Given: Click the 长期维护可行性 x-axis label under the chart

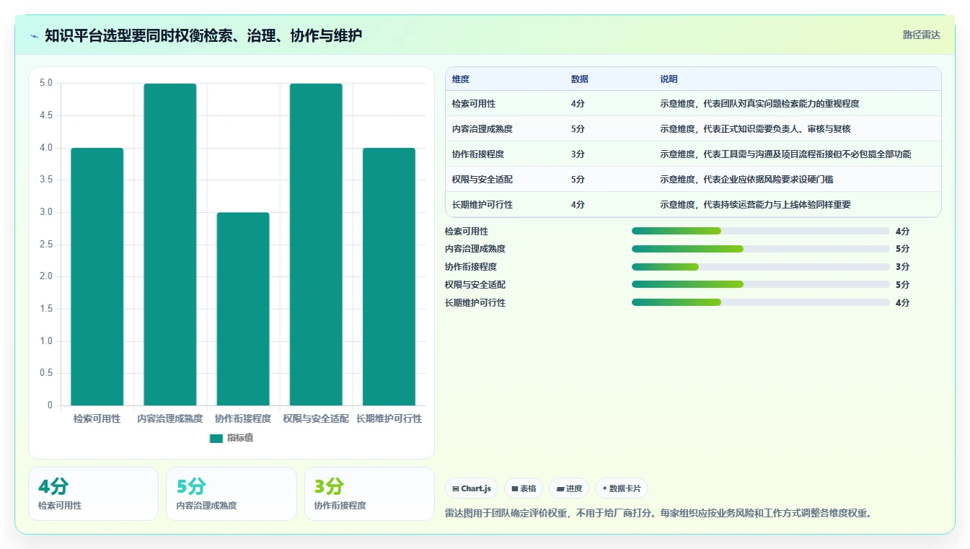Looking at the screenshot, I should pyautogui.click(x=389, y=418).
